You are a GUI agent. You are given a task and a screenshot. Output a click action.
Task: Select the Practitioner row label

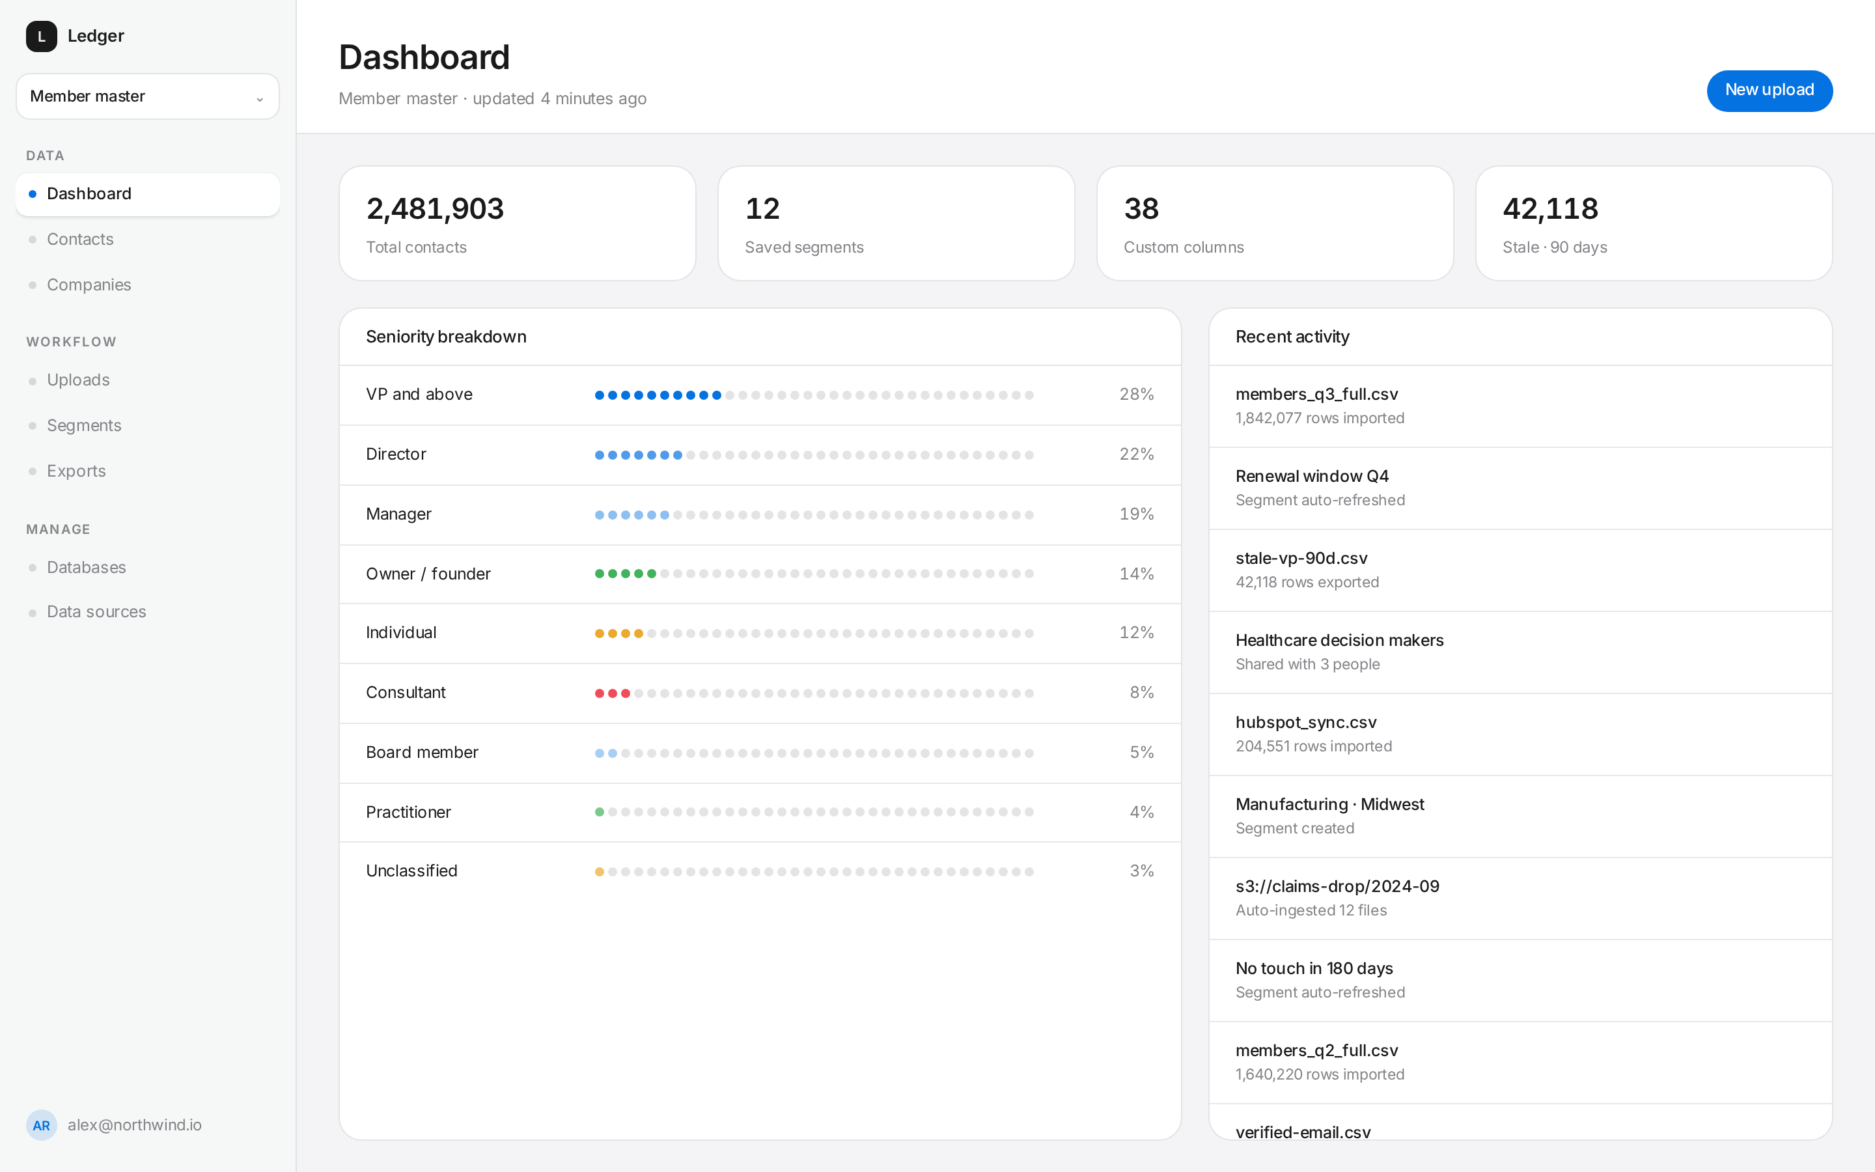pos(408,811)
